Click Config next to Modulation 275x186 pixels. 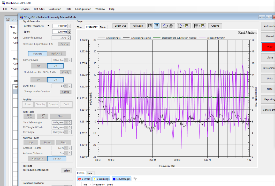tap(66, 72)
